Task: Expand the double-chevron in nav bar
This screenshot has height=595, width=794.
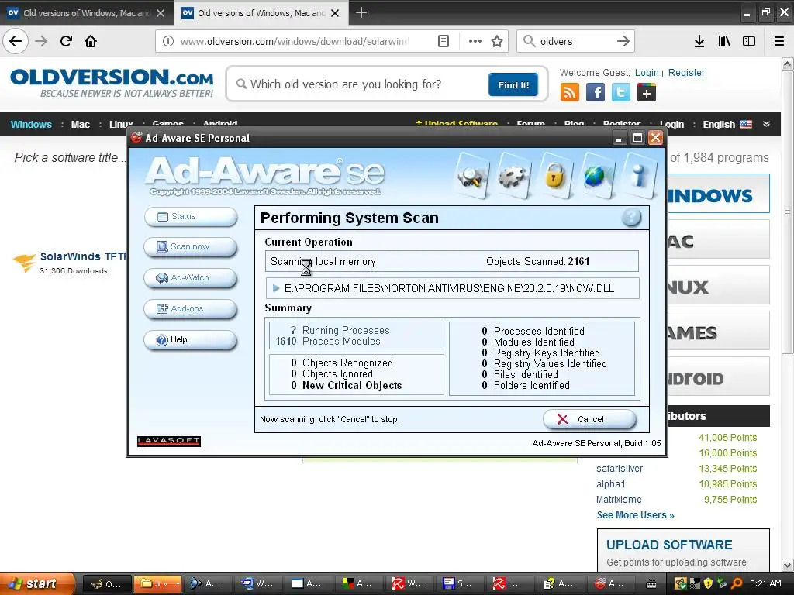Action: click(x=767, y=124)
